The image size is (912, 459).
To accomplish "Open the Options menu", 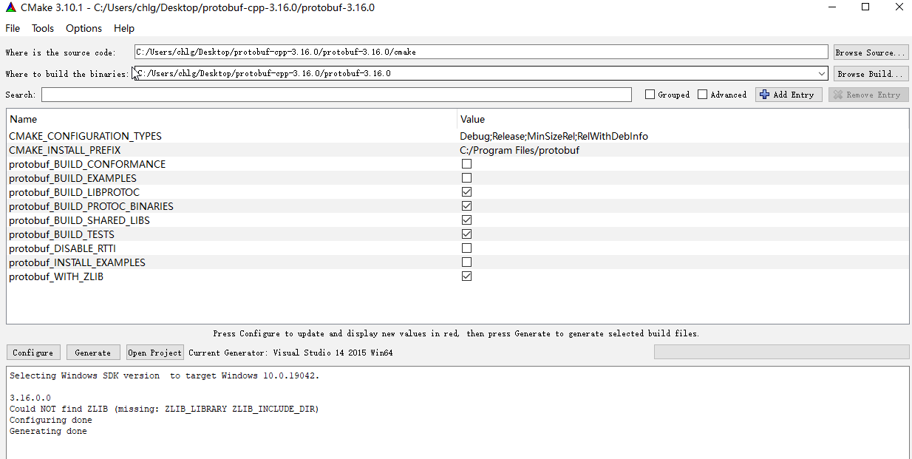I will coord(84,28).
